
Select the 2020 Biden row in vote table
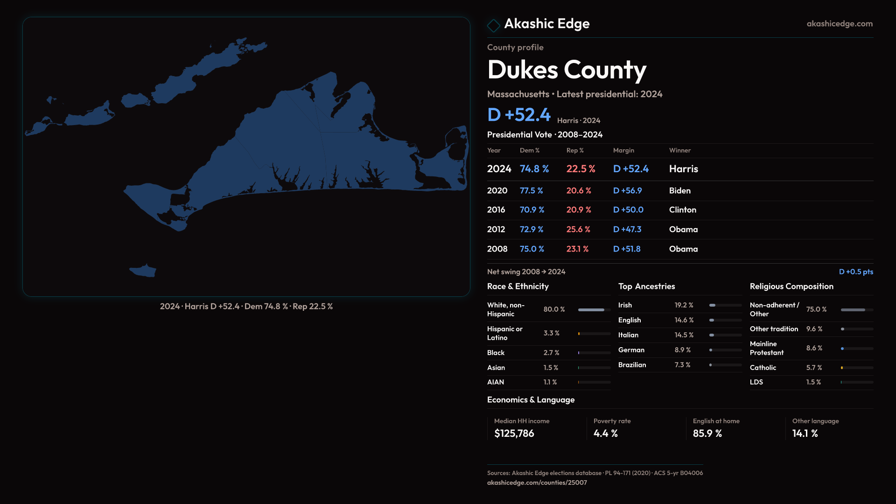[679, 191]
